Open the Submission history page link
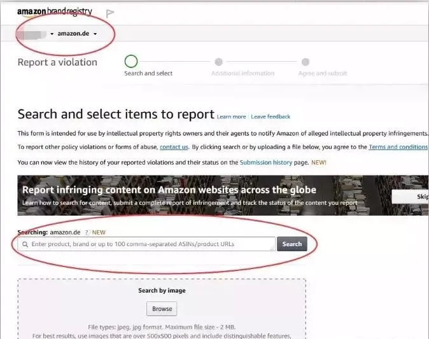This screenshot has width=429, height=339. click(x=266, y=162)
